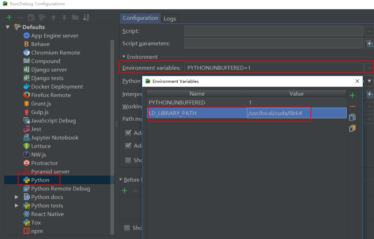The image size is (374, 239).
Task: Select Jest configuration entry
Action: pos(36,129)
